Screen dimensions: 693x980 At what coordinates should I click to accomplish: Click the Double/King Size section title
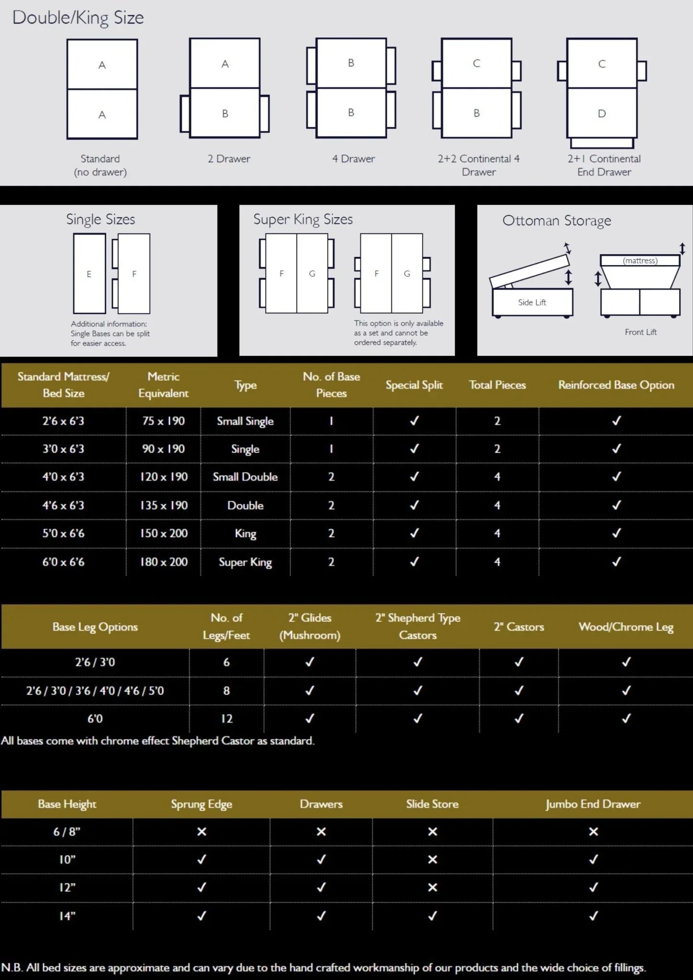coord(78,18)
